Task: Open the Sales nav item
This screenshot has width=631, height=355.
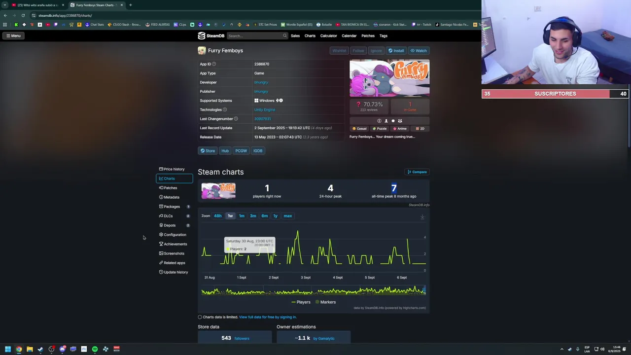Action: pyautogui.click(x=295, y=35)
